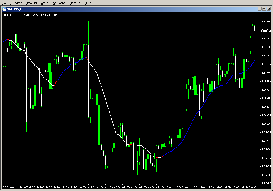Click time axis label 11 Nov 11:00
Image resolution: width=273 pixels, height=191 pixels.
coord(95,187)
